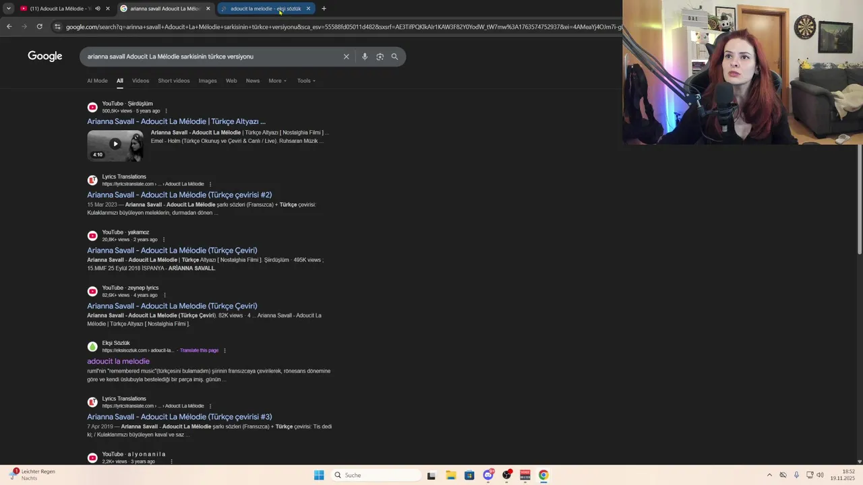The height and width of the screenshot is (485, 863).
Task: Open Chrome icon on the taskbar
Action: click(x=543, y=475)
